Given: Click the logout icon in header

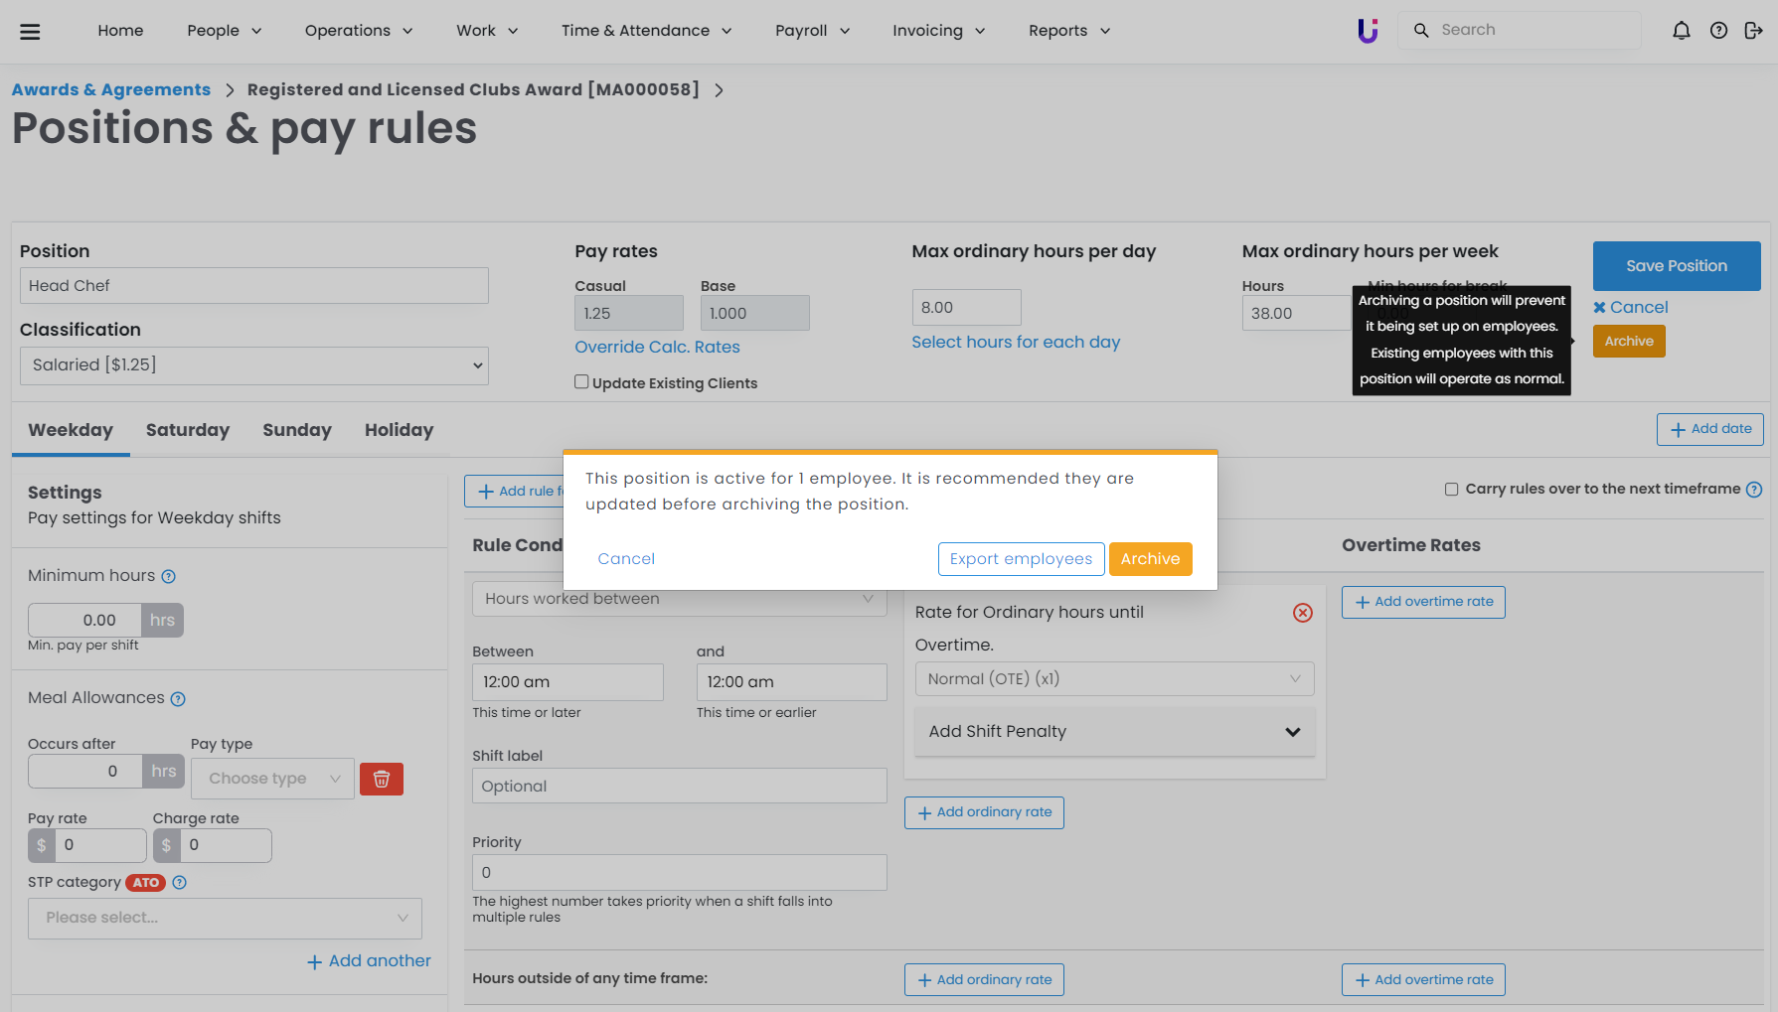Looking at the screenshot, I should tap(1753, 31).
